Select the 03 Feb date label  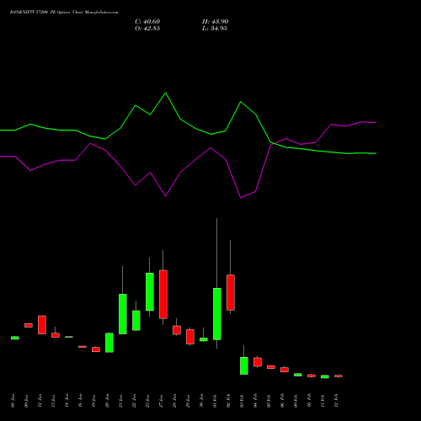(242, 401)
